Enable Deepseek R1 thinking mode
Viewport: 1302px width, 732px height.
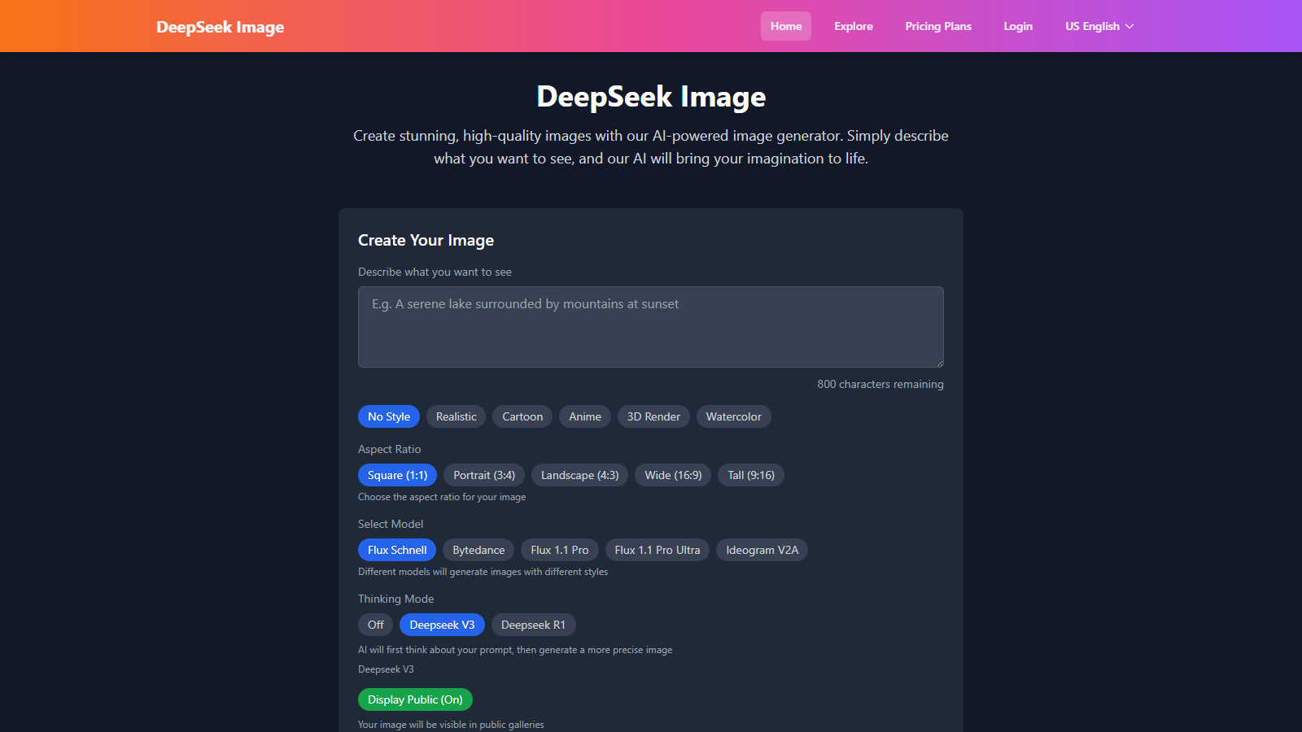(533, 625)
